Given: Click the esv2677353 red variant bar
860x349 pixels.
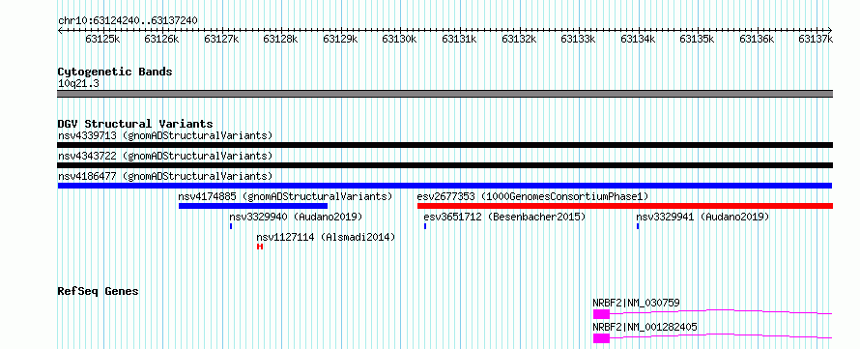Looking at the screenshot, I should click(x=624, y=206).
